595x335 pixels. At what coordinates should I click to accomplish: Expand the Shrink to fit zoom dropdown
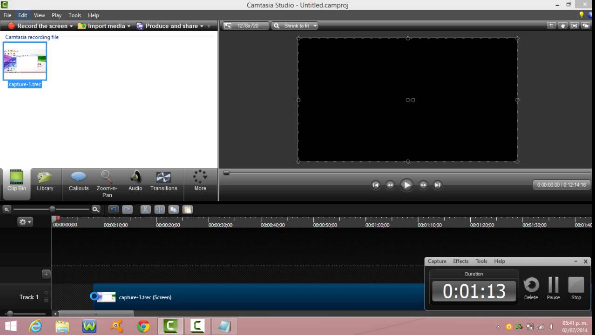tap(315, 26)
